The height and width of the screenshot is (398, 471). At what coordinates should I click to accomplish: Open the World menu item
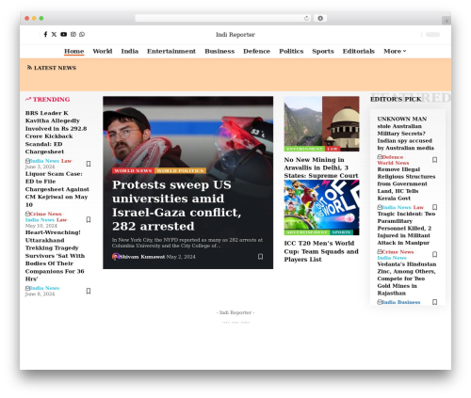pyautogui.click(x=103, y=51)
